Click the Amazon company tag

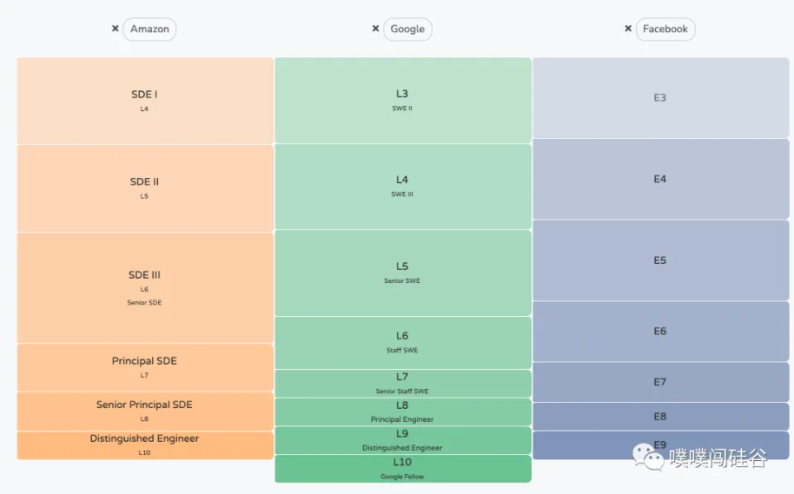point(150,29)
